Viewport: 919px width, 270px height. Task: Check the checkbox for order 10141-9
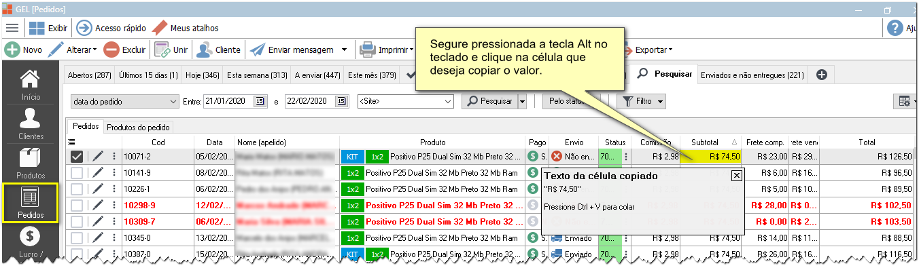click(x=77, y=172)
